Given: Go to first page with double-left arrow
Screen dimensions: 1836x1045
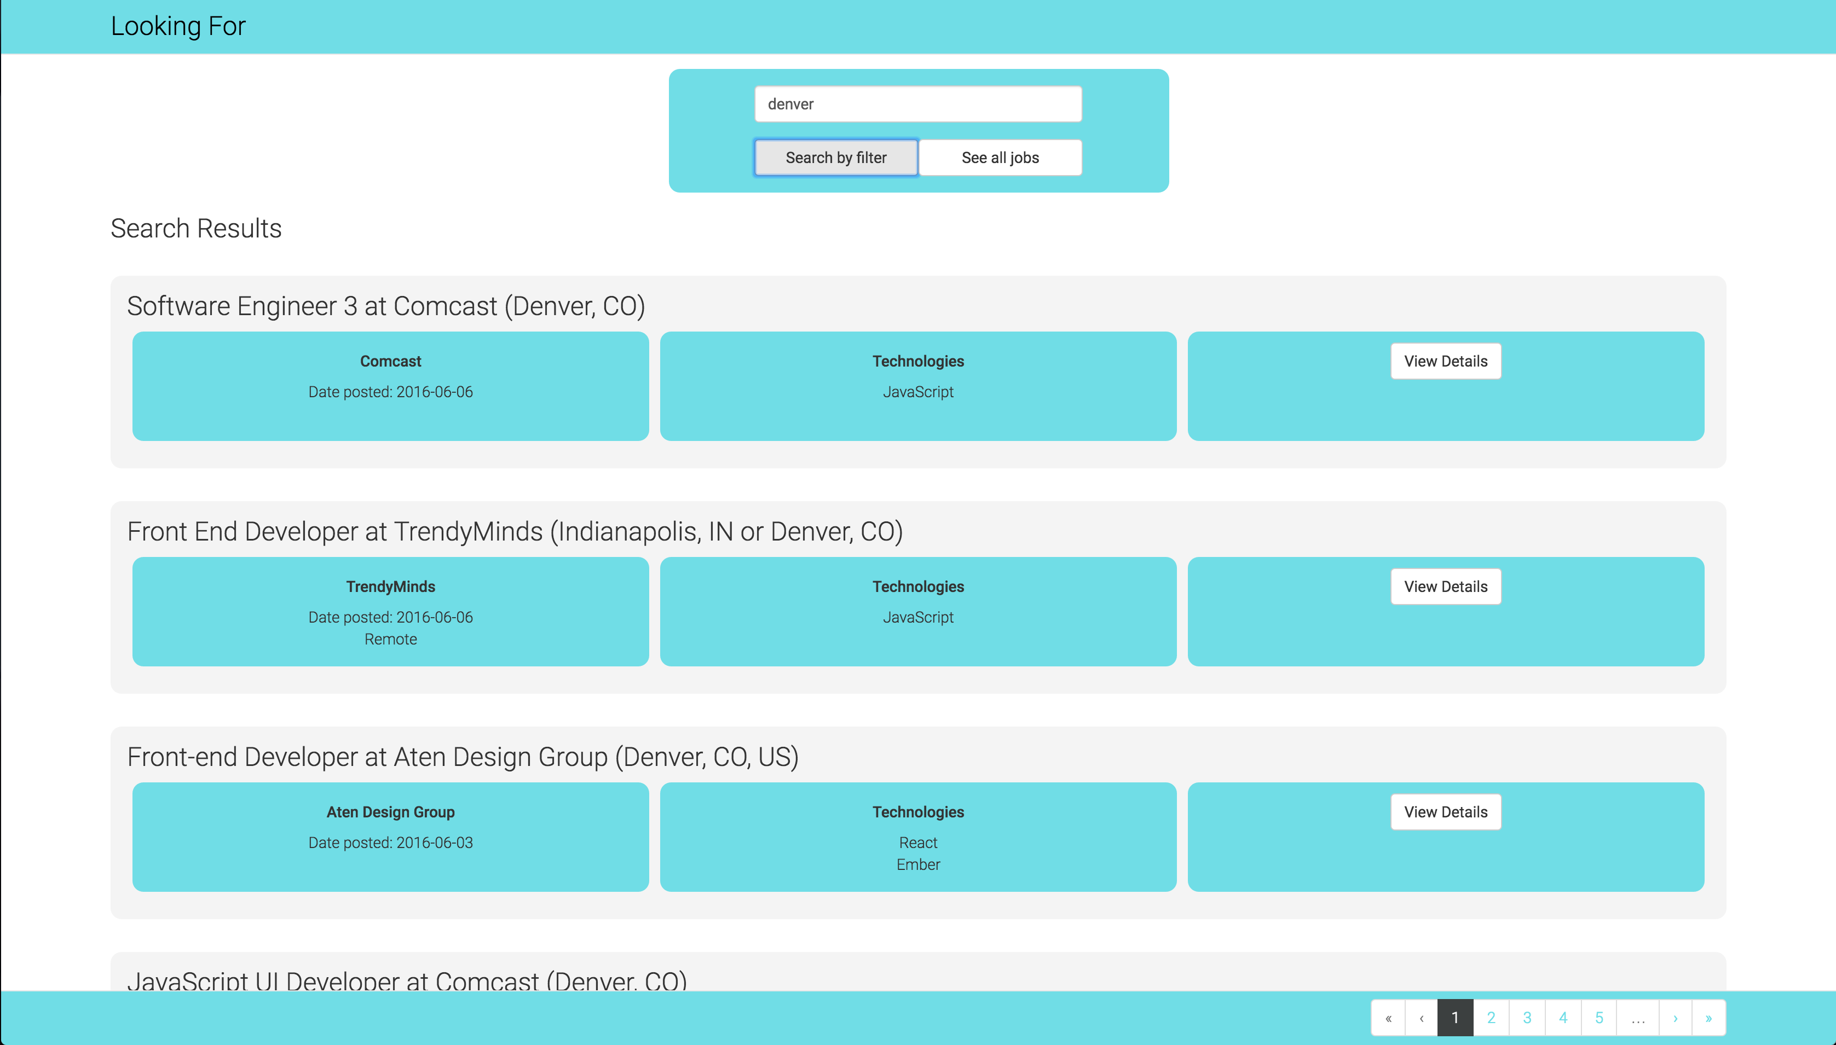Looking at the screenshot, I should (1388, 1018).
